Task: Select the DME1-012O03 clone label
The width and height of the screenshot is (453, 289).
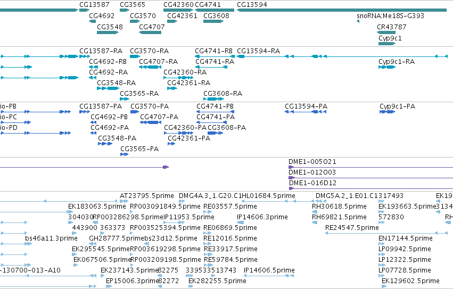Action: [x=312, y=172]
